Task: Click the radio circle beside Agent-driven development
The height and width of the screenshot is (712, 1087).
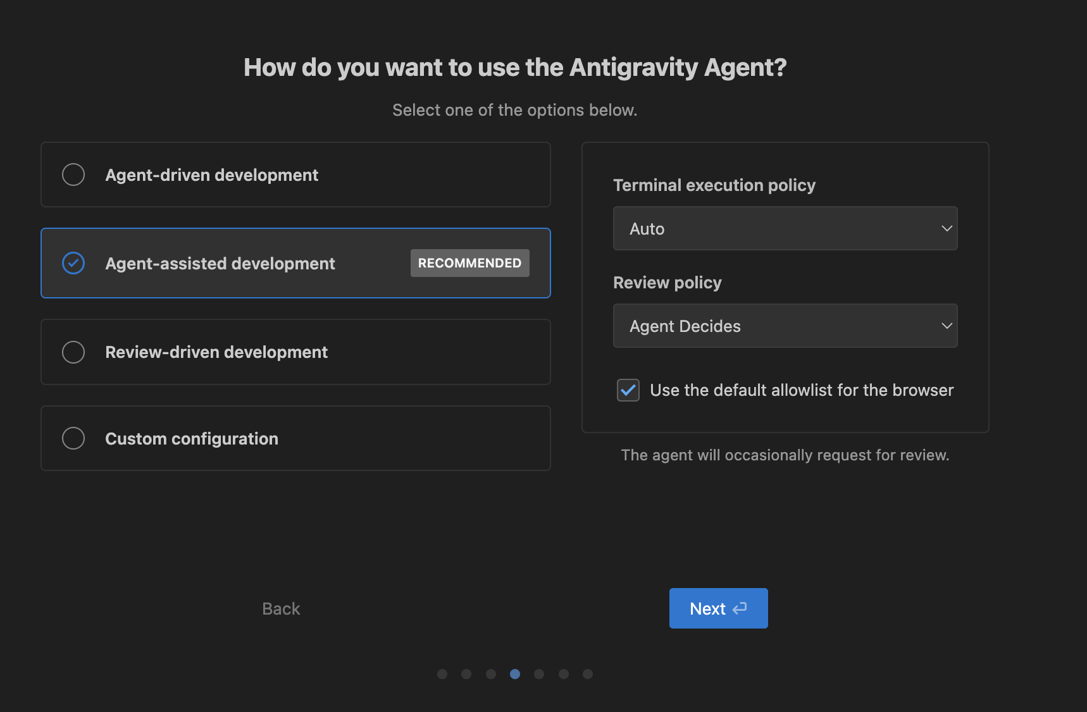Action: coord(73,175)
